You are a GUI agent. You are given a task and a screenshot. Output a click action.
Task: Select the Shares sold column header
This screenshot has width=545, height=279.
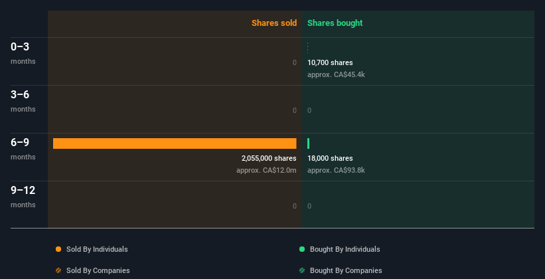[x=273, y=23]
